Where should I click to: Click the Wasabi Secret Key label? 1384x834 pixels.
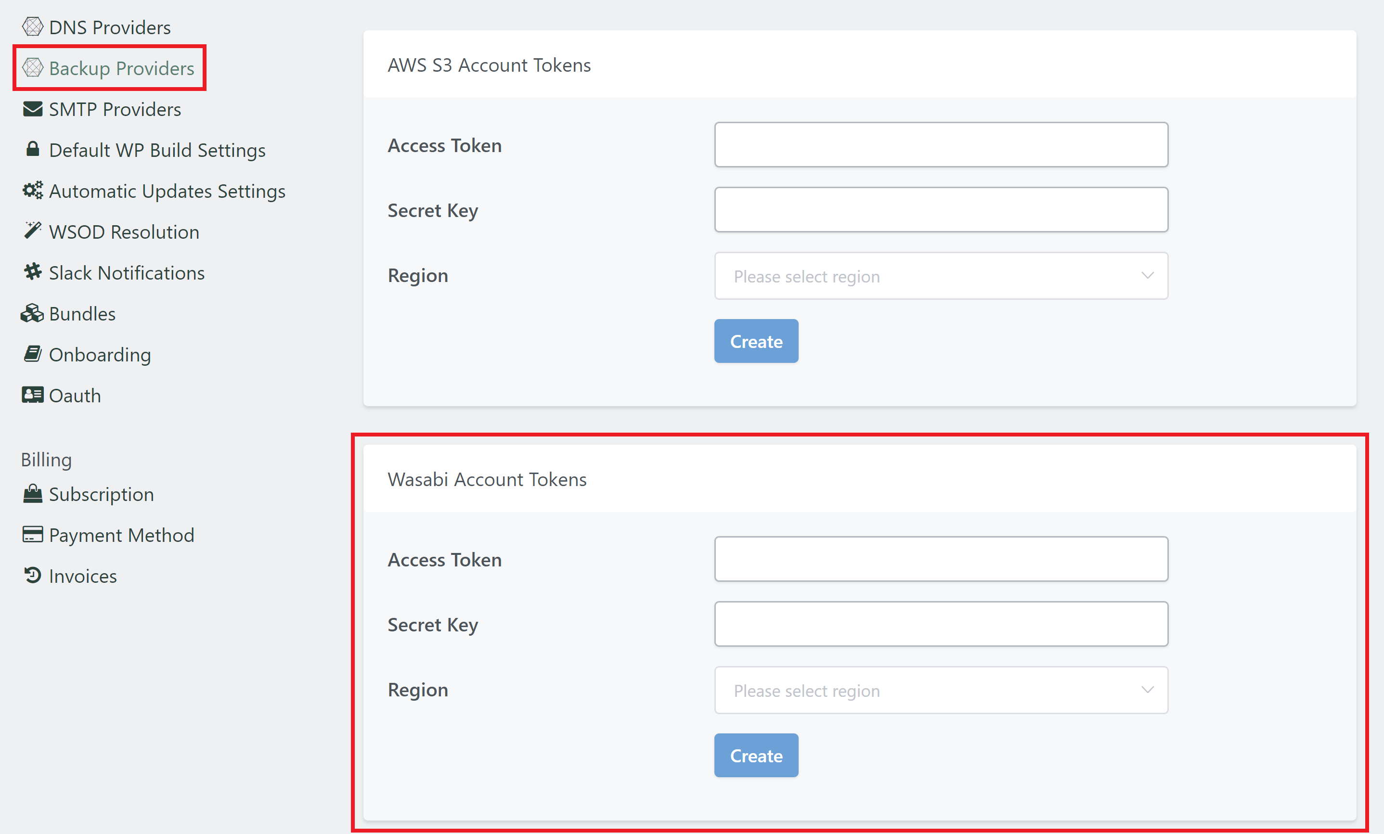[432, 625]
